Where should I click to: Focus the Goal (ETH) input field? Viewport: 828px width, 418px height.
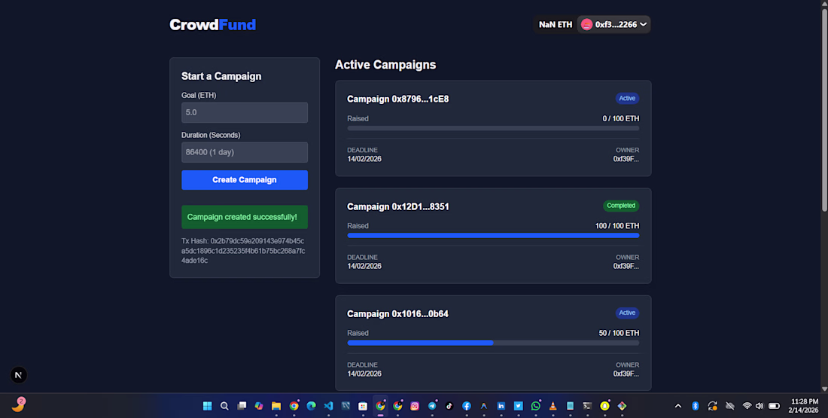(245, 112)
